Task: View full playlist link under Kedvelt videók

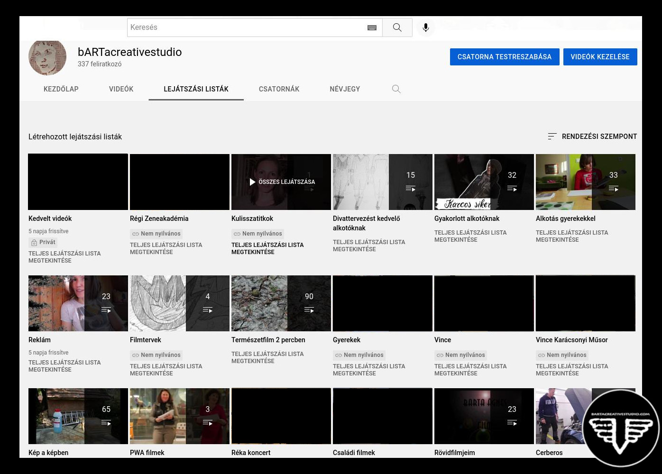Action: pyautogui.click(x=64, y=257)
